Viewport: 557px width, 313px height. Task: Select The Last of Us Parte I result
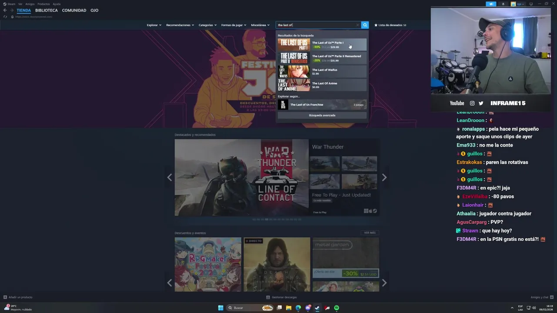[322, 44]
